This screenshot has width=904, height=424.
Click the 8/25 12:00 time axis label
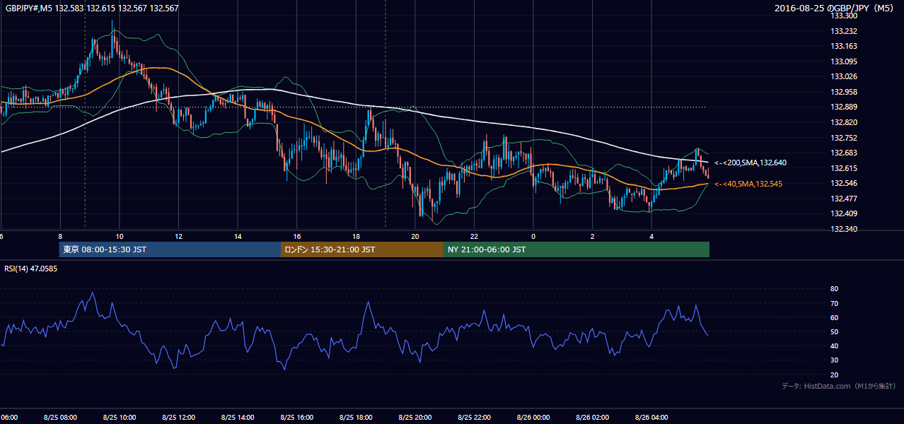pos(178,418)
